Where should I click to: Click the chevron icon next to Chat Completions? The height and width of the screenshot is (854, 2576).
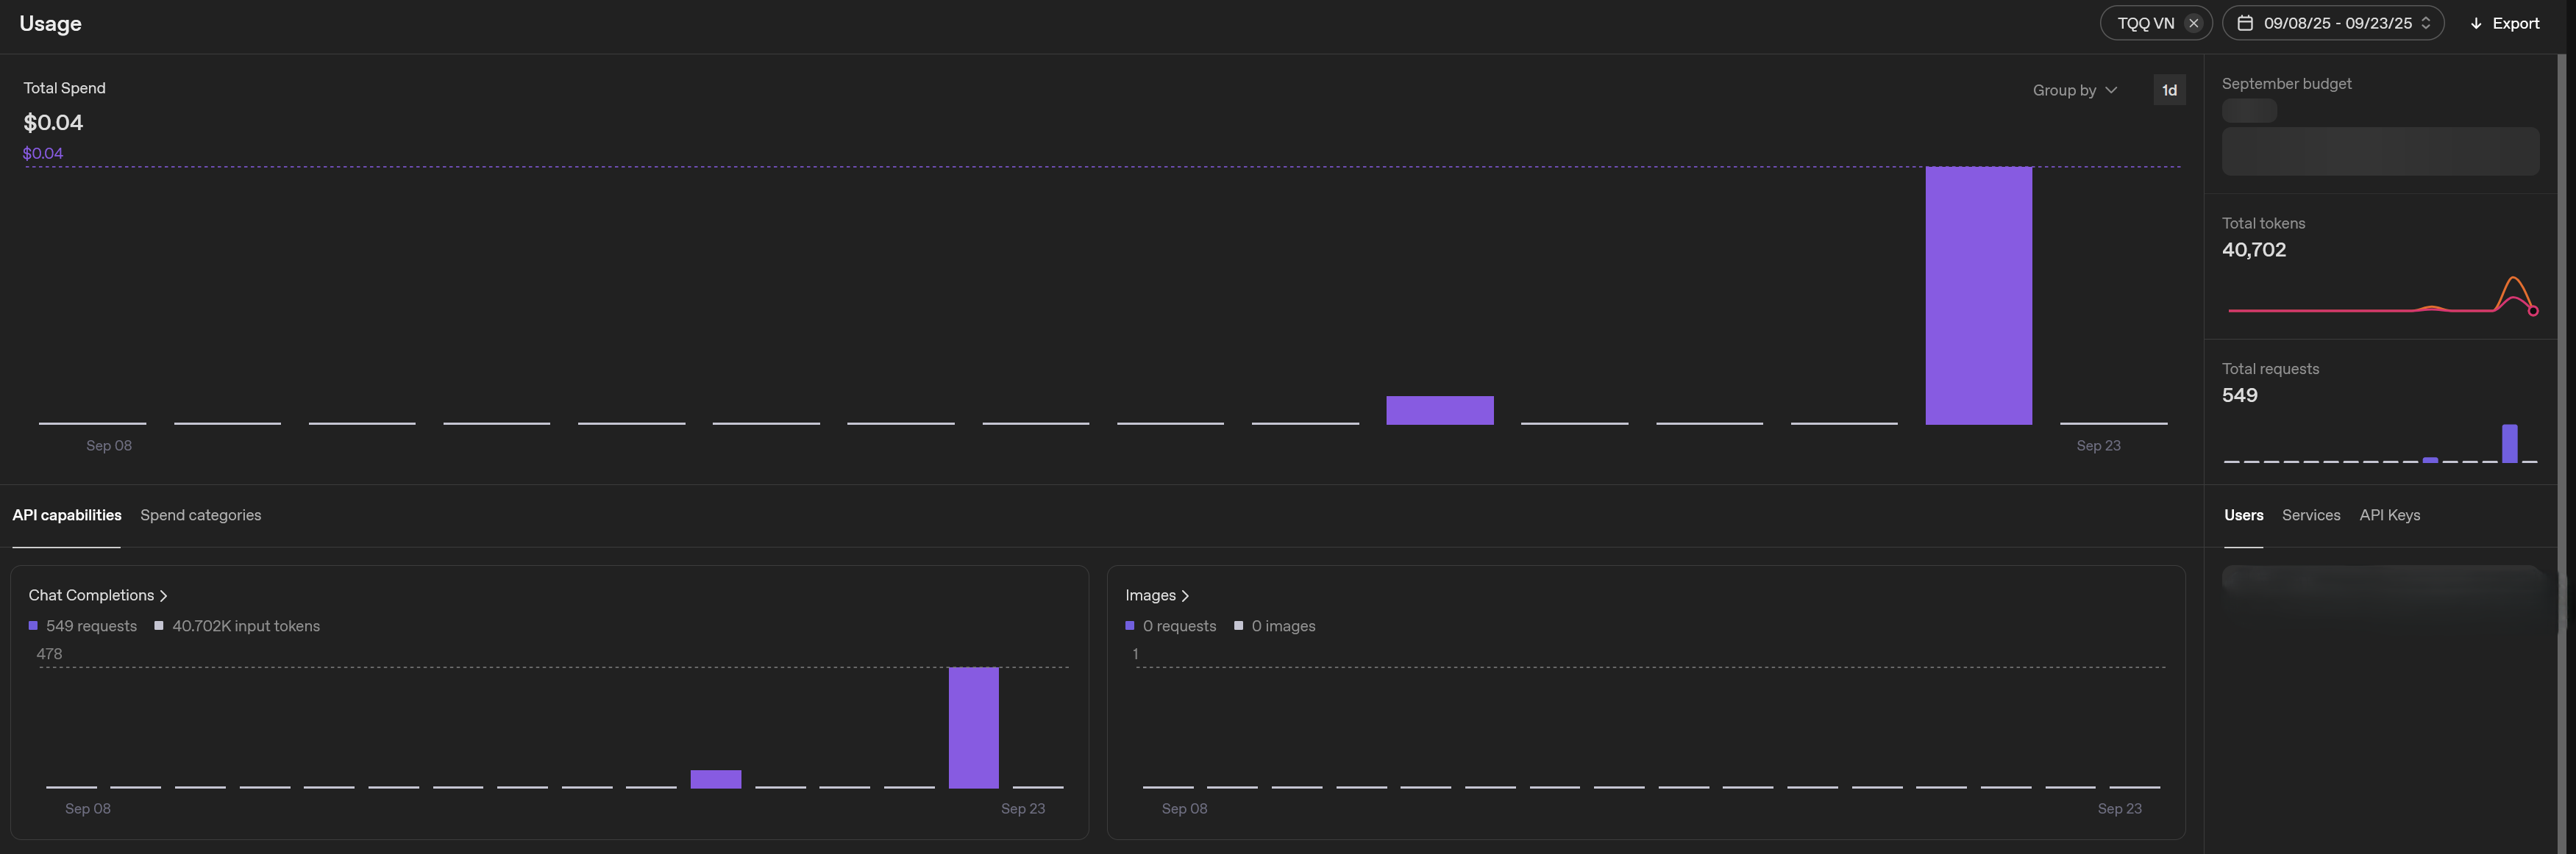[x=163, y=595]
